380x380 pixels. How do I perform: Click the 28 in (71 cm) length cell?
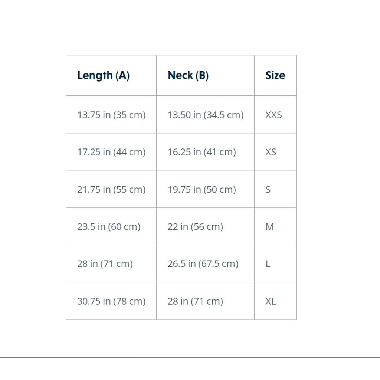click(x=105, y=263)
